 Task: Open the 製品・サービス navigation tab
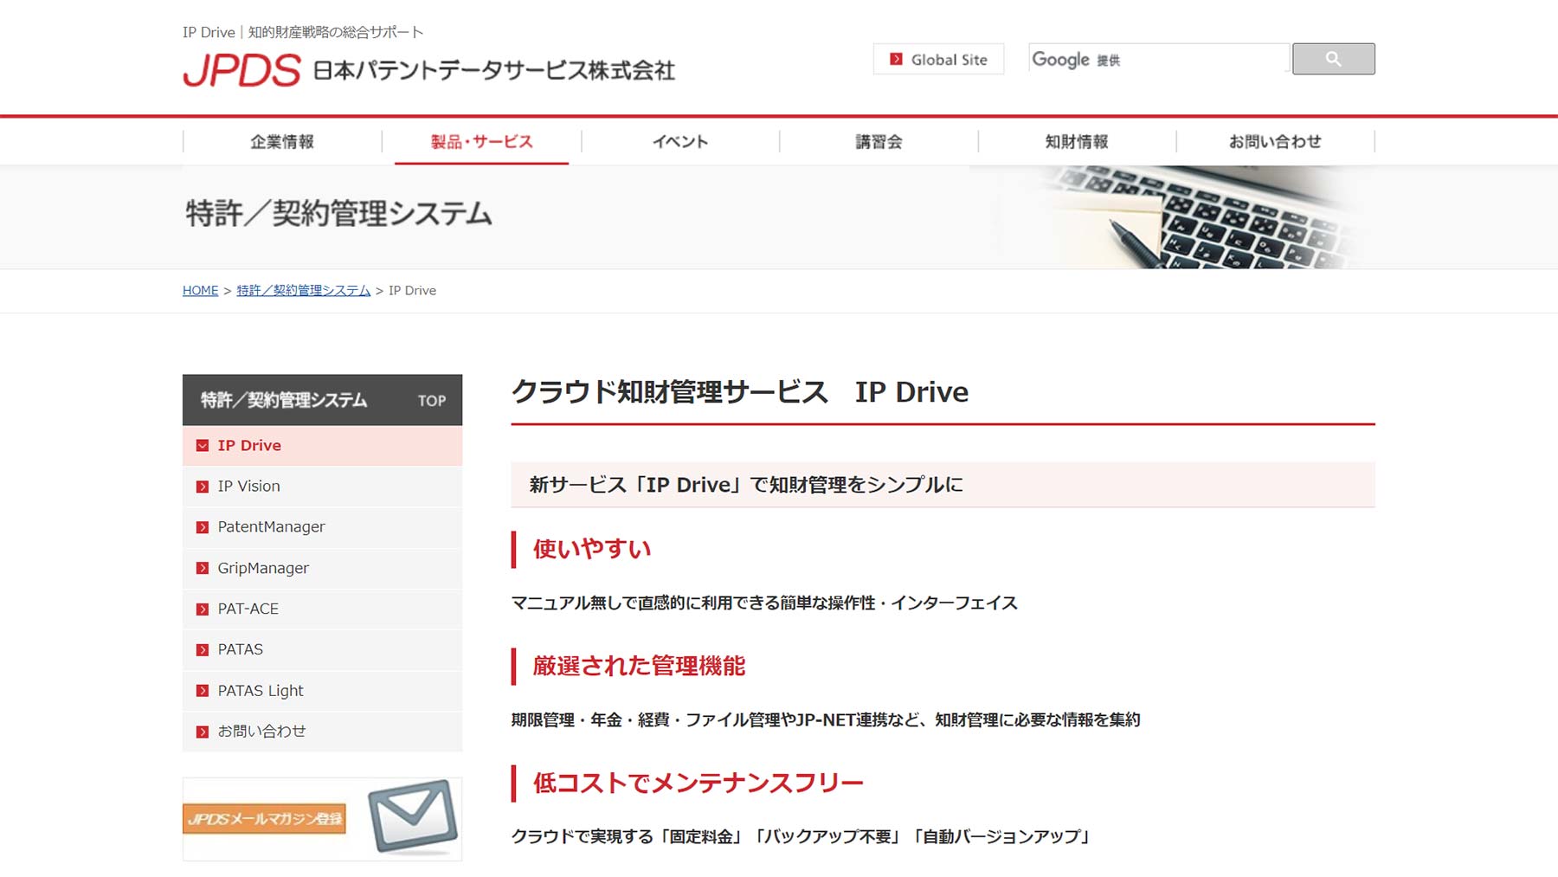coord(481,141)
